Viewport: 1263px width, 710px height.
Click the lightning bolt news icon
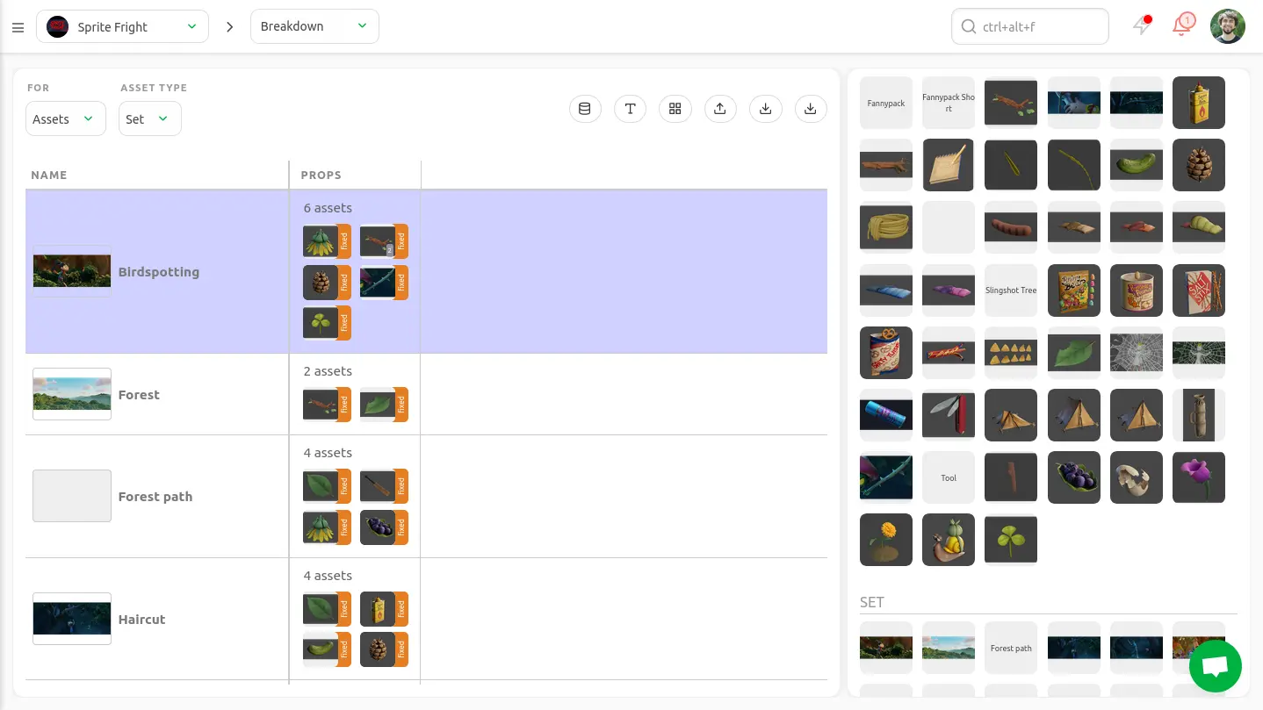pos(1141,25)
